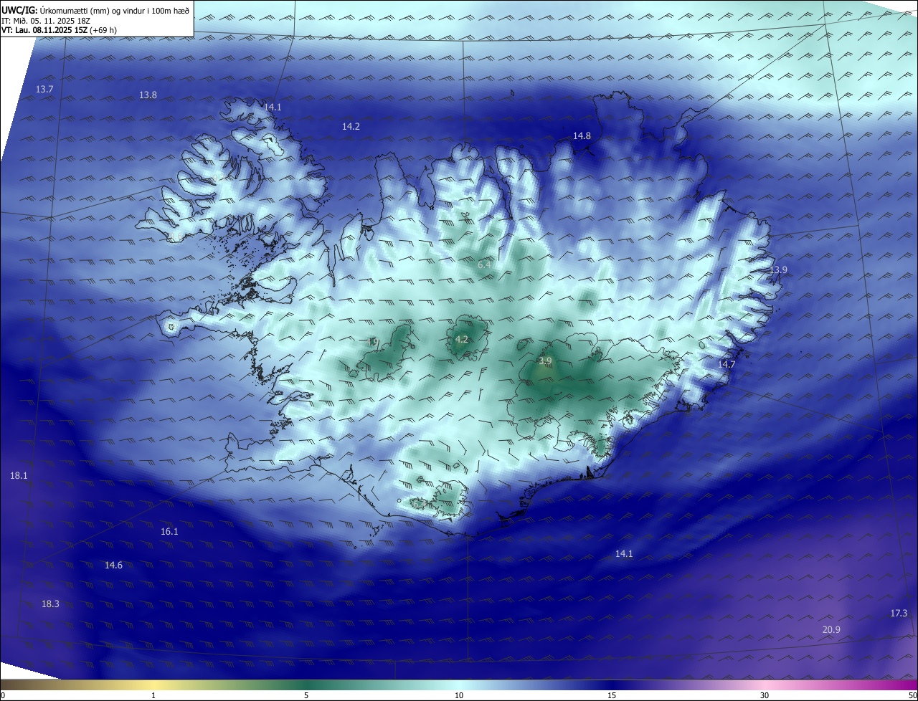Screen dimensions: 918x701
Task: Click the 20.9 value label
Action: (831, 629)
